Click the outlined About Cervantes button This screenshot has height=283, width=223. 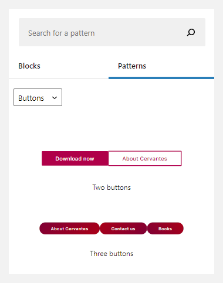(x=145, y=158)
